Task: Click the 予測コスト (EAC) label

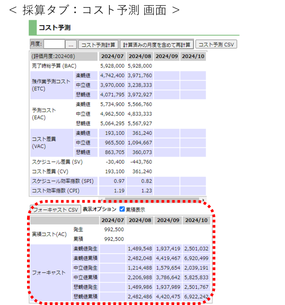Action: (44, 114)
